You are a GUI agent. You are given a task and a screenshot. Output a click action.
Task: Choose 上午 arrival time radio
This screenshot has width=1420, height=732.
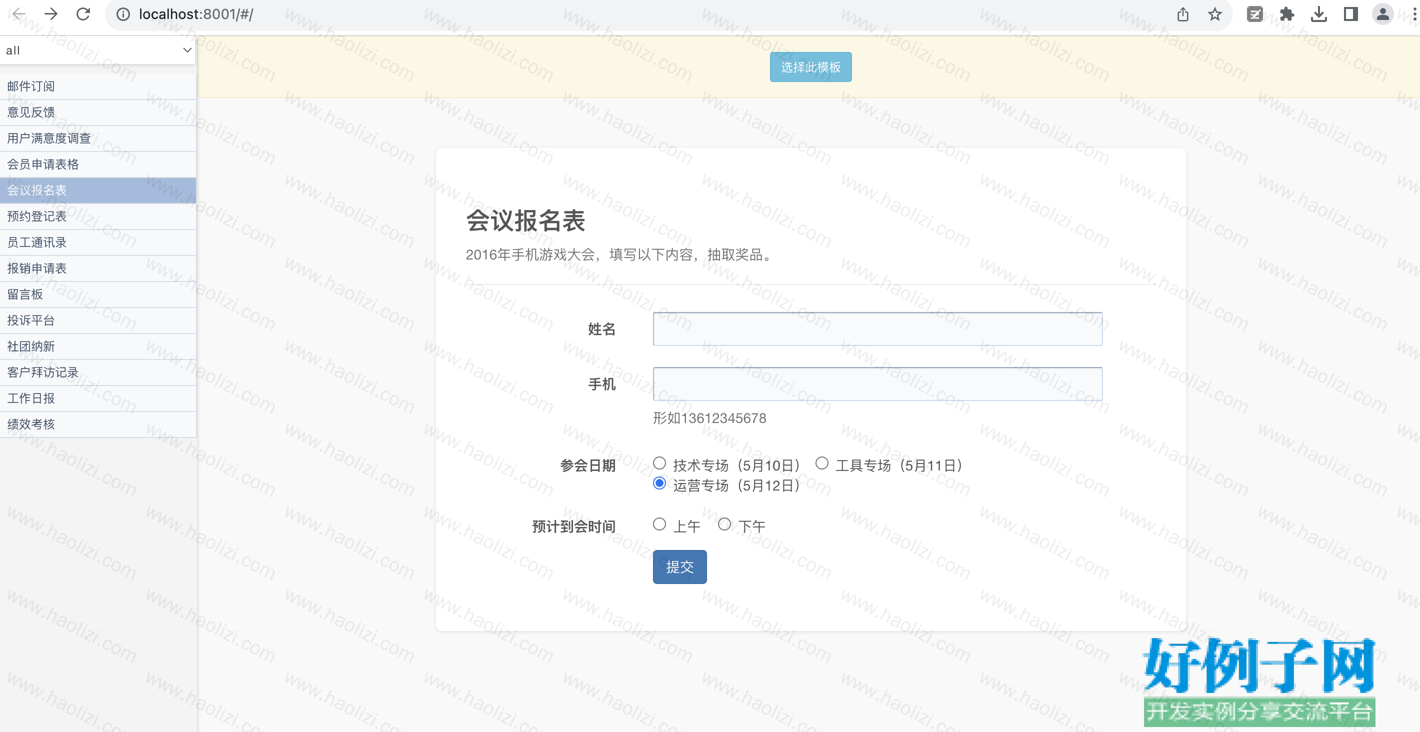[659, 524]
